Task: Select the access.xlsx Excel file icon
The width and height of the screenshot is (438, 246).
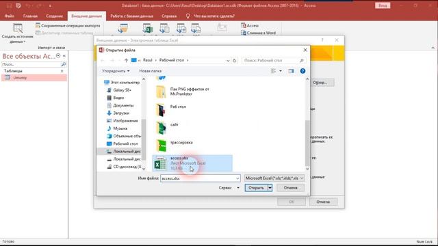Action: [160, 163]
